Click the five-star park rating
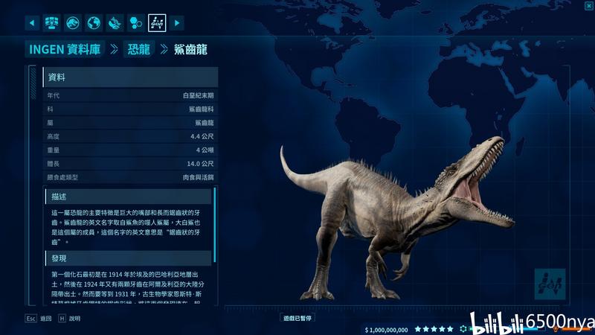This screenshot has height=335, width=595. point(434,329)
